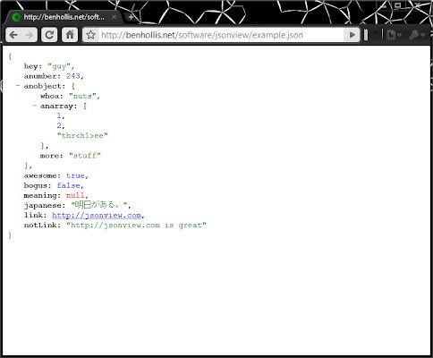
Task: Bookmark this page with the star icon
Action: coord(91,35)
